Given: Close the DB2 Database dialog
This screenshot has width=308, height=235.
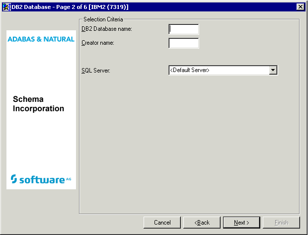Looking at the screenshot, I should tap(300, 6).
